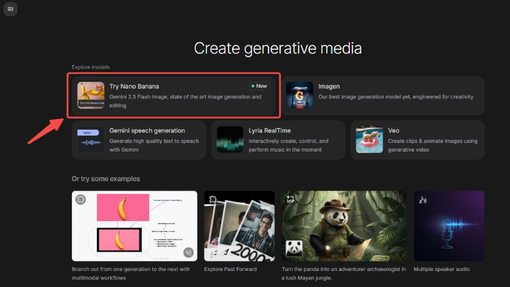Open the Multiple speaker audio example
This screenshot has width=510, height=287.
(x=449, y=226)
